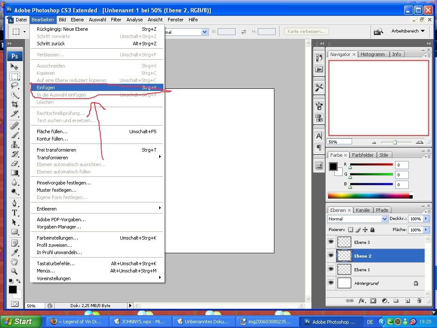Open the Deckkraft opacity slider arrow
The image size is (437, 328).
(426, 219)
